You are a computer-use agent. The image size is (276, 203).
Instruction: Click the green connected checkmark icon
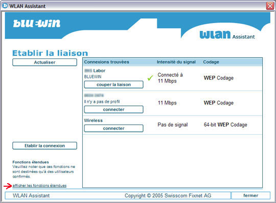pos(150,78)
